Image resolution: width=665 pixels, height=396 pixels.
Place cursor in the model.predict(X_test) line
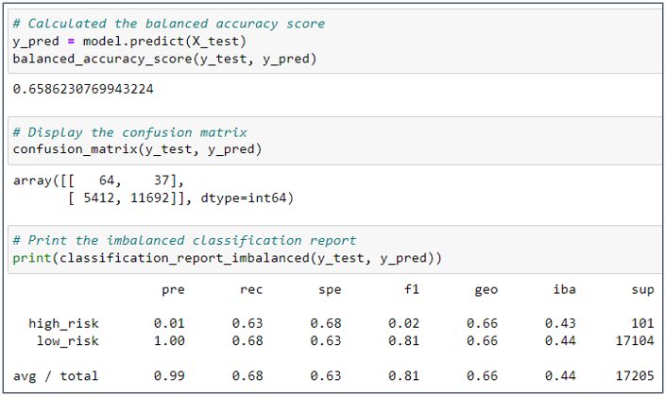click(x=129, y=42)
